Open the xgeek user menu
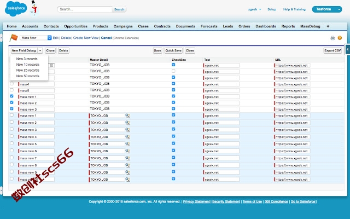The width and height of the screenshot is (350, 219). tap(254, 9)
